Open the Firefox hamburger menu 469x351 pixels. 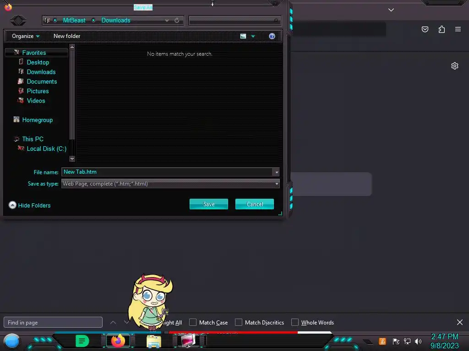[458, 29]
